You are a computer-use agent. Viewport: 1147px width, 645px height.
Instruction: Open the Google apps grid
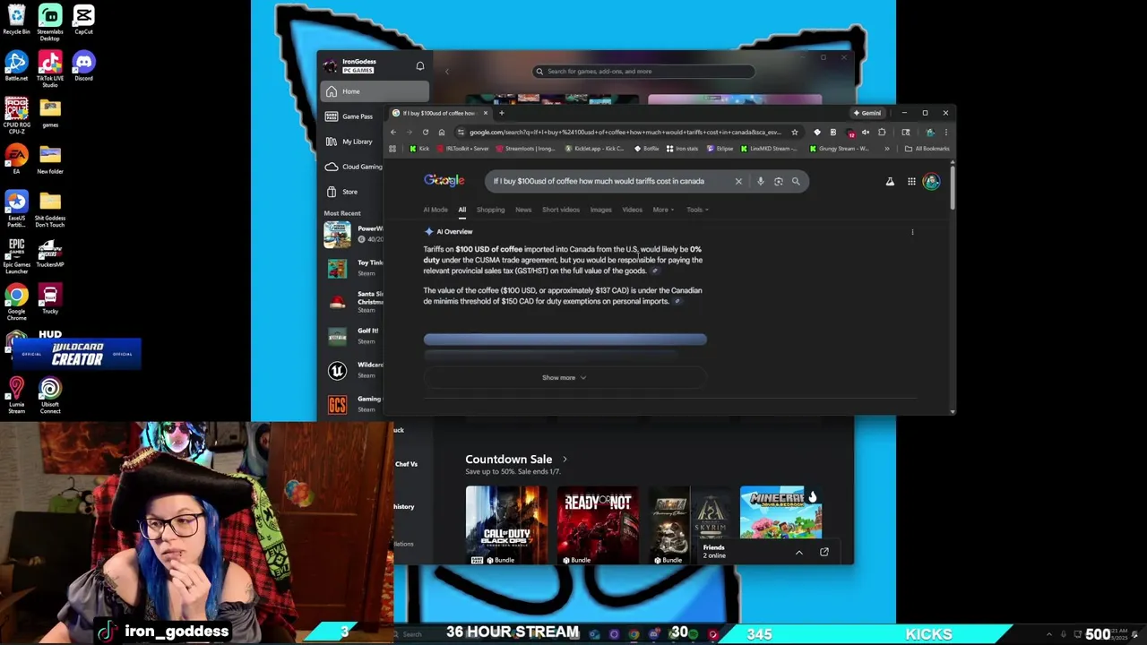click(x=911, y=181)
